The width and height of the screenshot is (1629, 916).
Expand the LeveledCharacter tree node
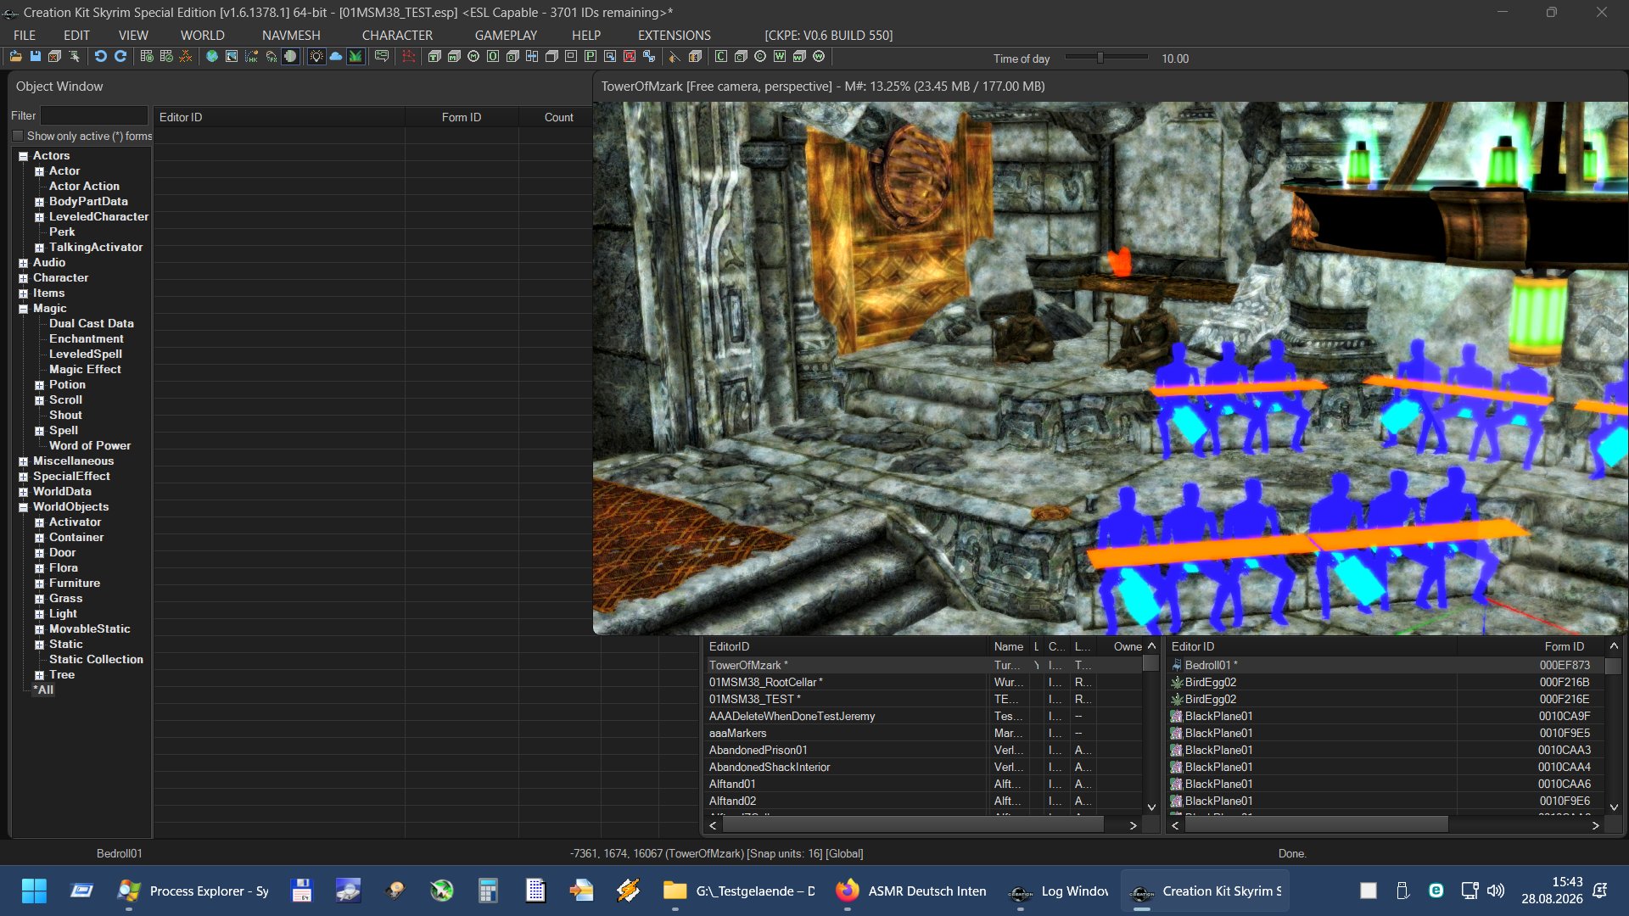click(x=39, y=217)
